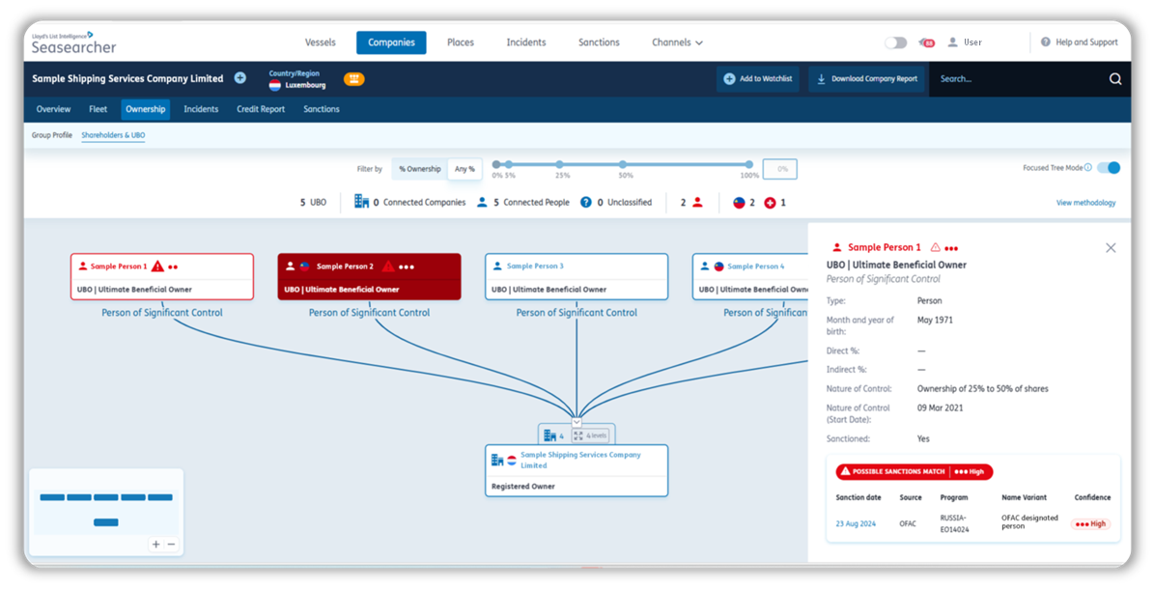Click the 50% mark on ownership slider
The width and height of the screenshot is (1154, 589).
[623, 165]
